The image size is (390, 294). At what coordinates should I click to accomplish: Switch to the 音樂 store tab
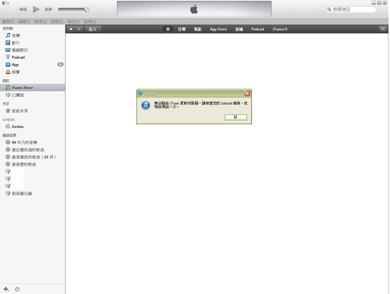tap(182, 29)
